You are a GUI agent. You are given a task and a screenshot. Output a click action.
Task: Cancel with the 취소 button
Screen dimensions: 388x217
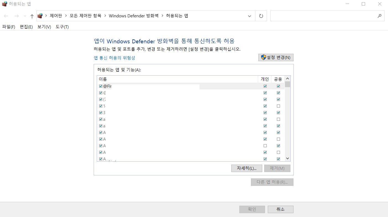pos(280,209)
